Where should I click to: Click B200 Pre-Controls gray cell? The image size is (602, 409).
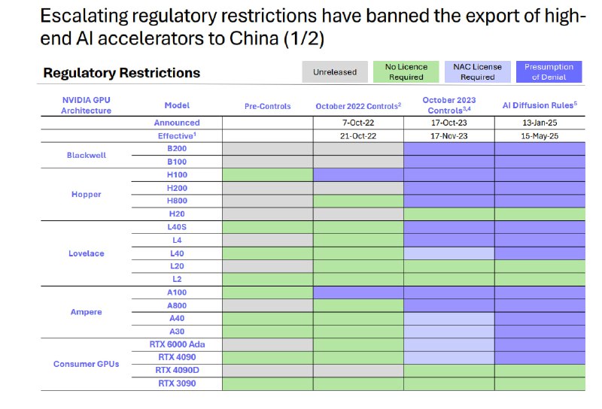268,148
